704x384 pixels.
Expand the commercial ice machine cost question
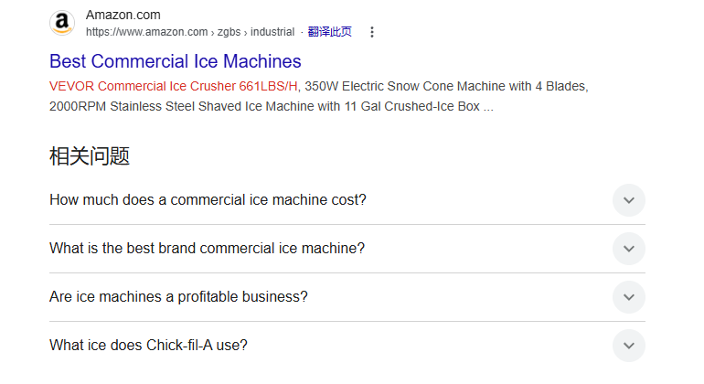[x=628, y=200]
